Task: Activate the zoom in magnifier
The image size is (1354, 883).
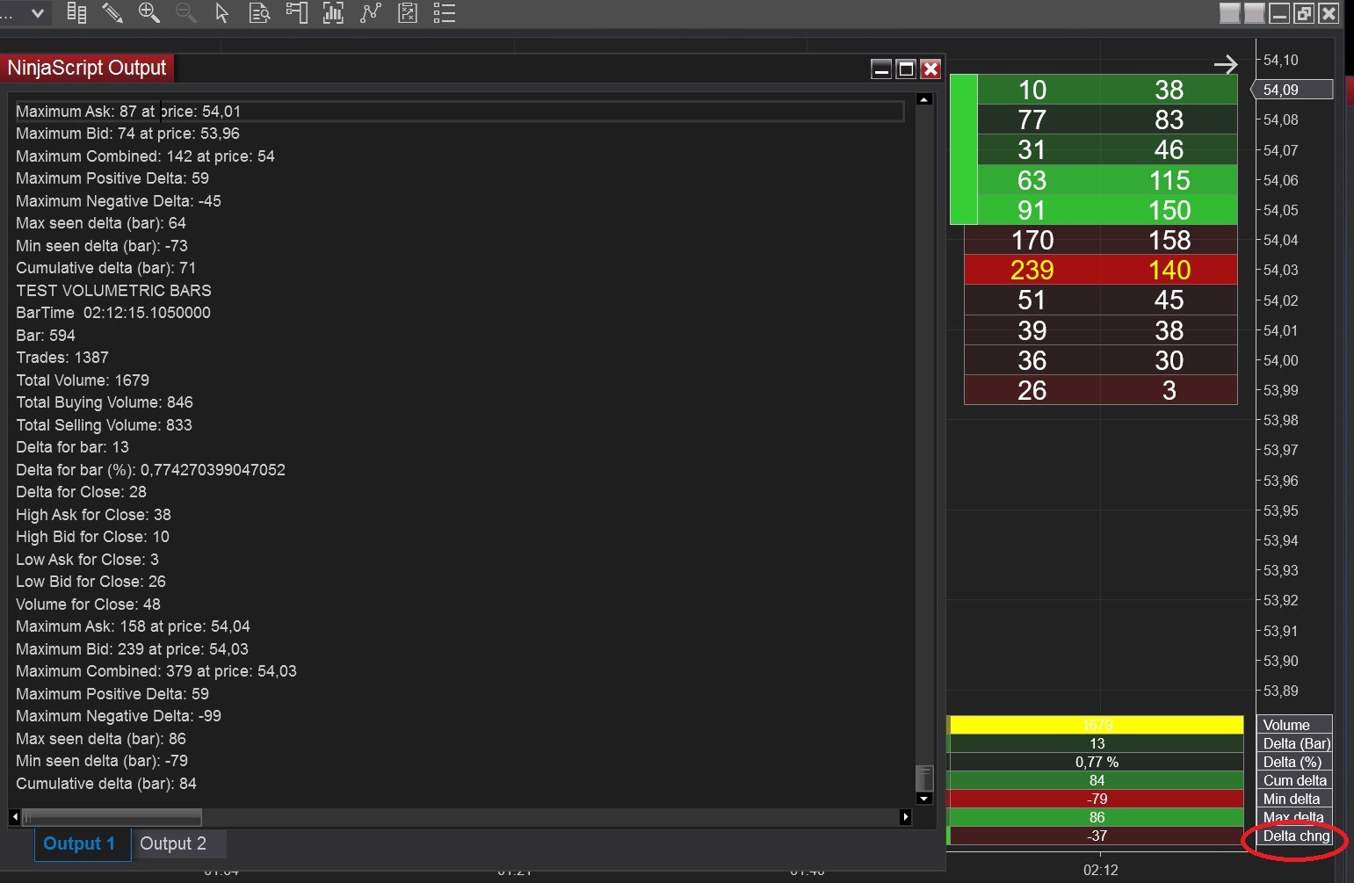Action: click(149, 13)
